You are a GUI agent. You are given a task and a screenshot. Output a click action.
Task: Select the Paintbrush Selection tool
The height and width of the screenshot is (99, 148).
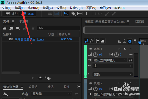[107, 13]
